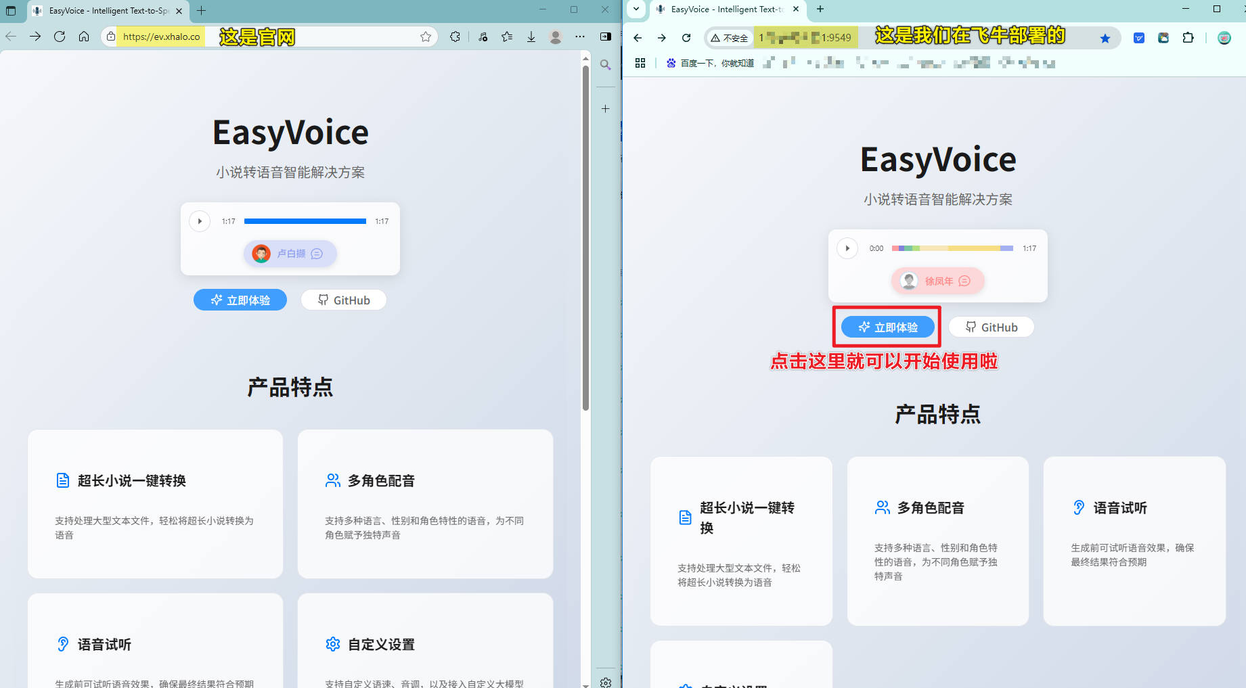The width and height of the screenshot is (1246, 688).
Task: Open Chrome extensions puzzle icon
Action: click(x=1188, y=38)
